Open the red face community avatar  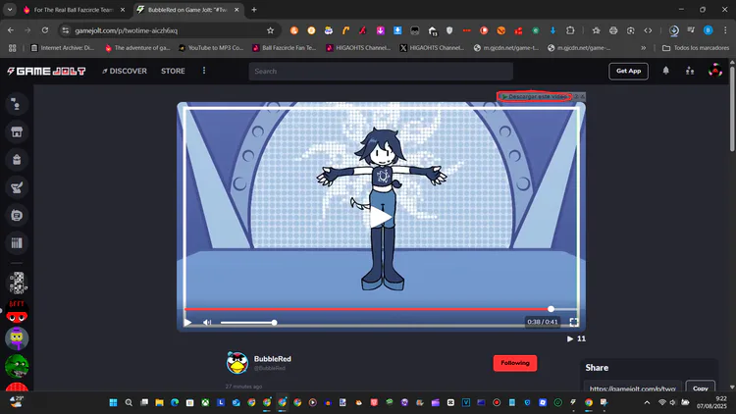pyautogui.click(x=17, y=311)
